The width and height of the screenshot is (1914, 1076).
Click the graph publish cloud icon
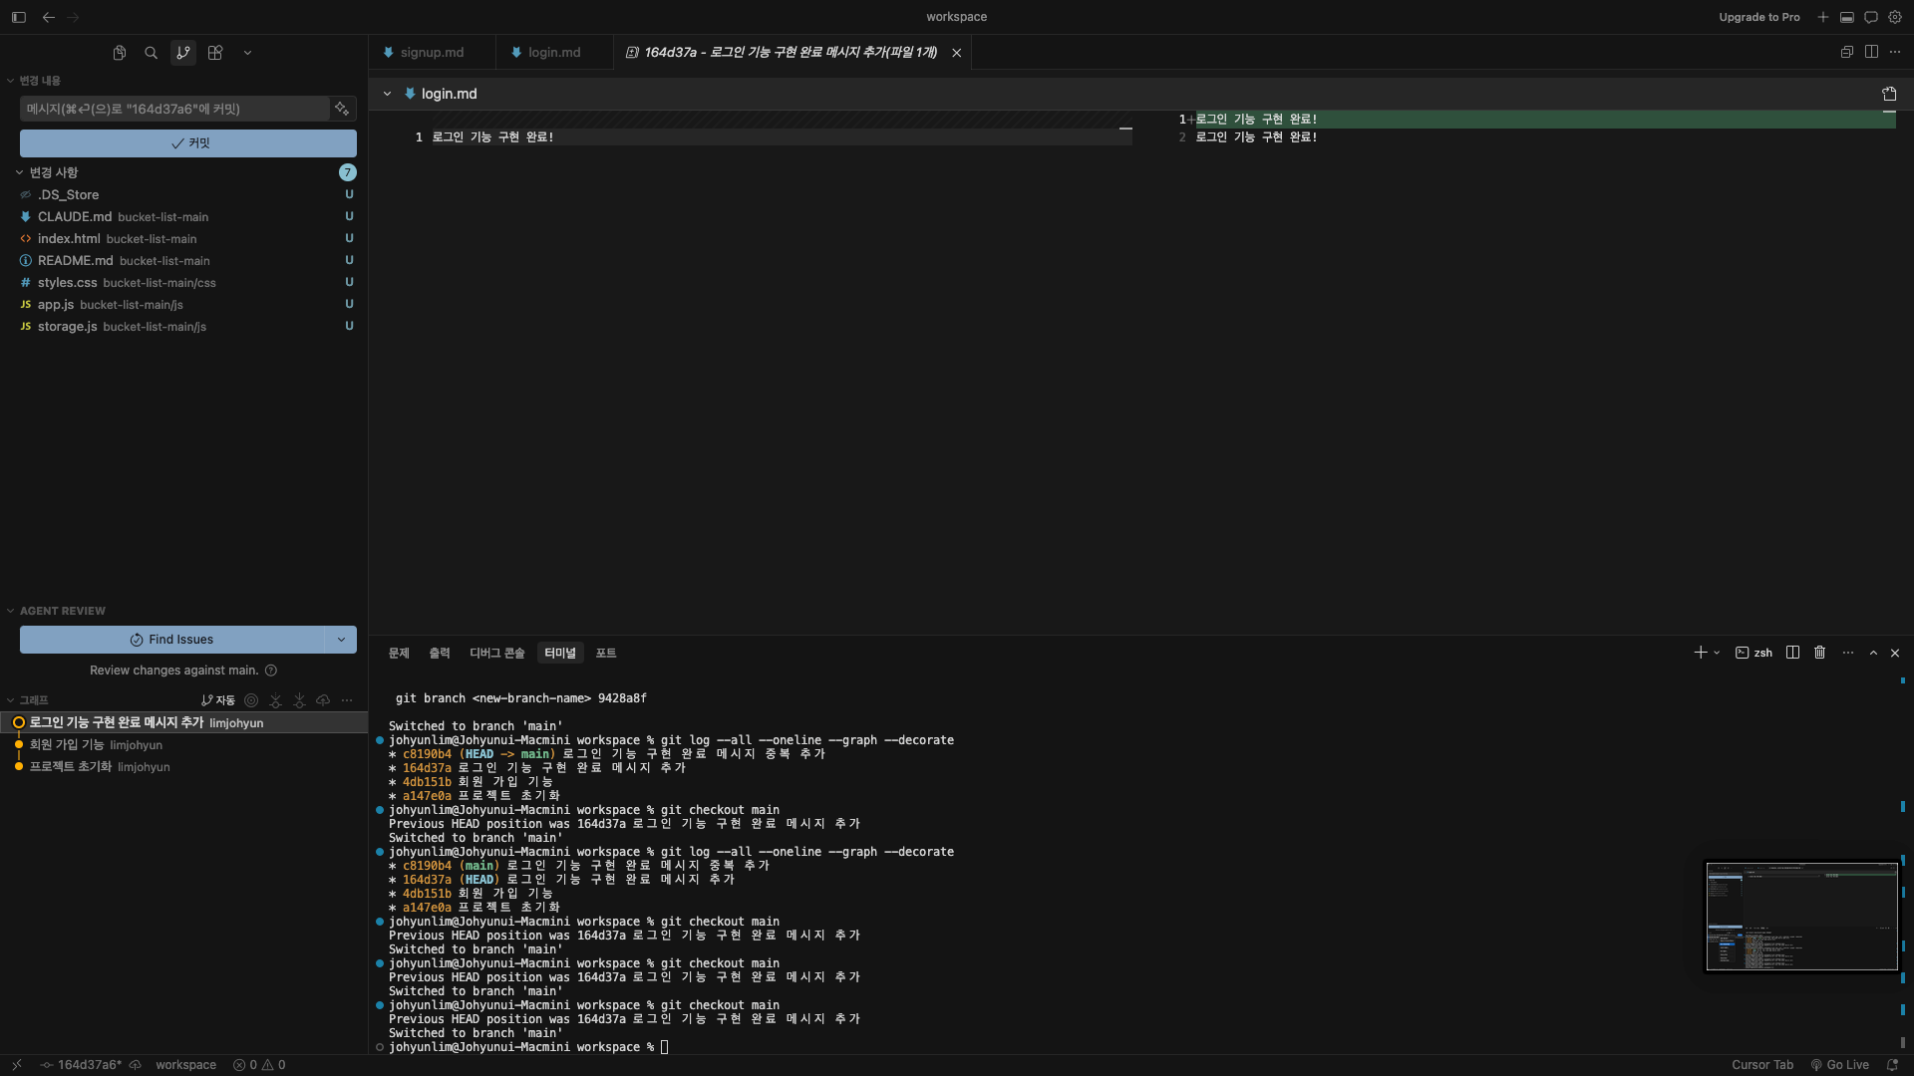(x=323, y=700)
